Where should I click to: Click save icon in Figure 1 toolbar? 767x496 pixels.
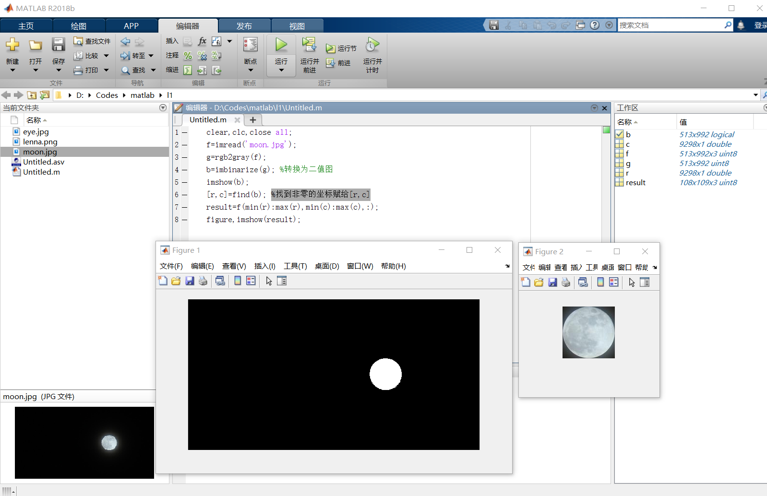click(190, 281)
